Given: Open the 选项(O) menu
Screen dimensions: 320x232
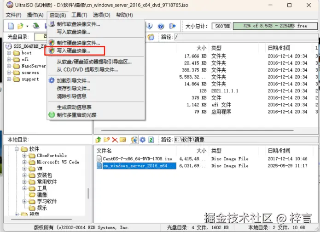Looking at the screenshot, I should 101,15.
